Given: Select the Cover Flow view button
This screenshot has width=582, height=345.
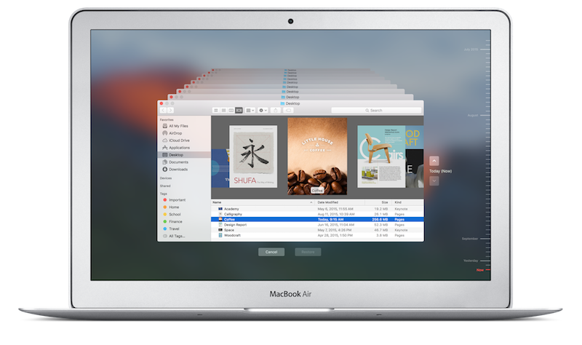Looking at the screenshot, I should tap(239, 111).
